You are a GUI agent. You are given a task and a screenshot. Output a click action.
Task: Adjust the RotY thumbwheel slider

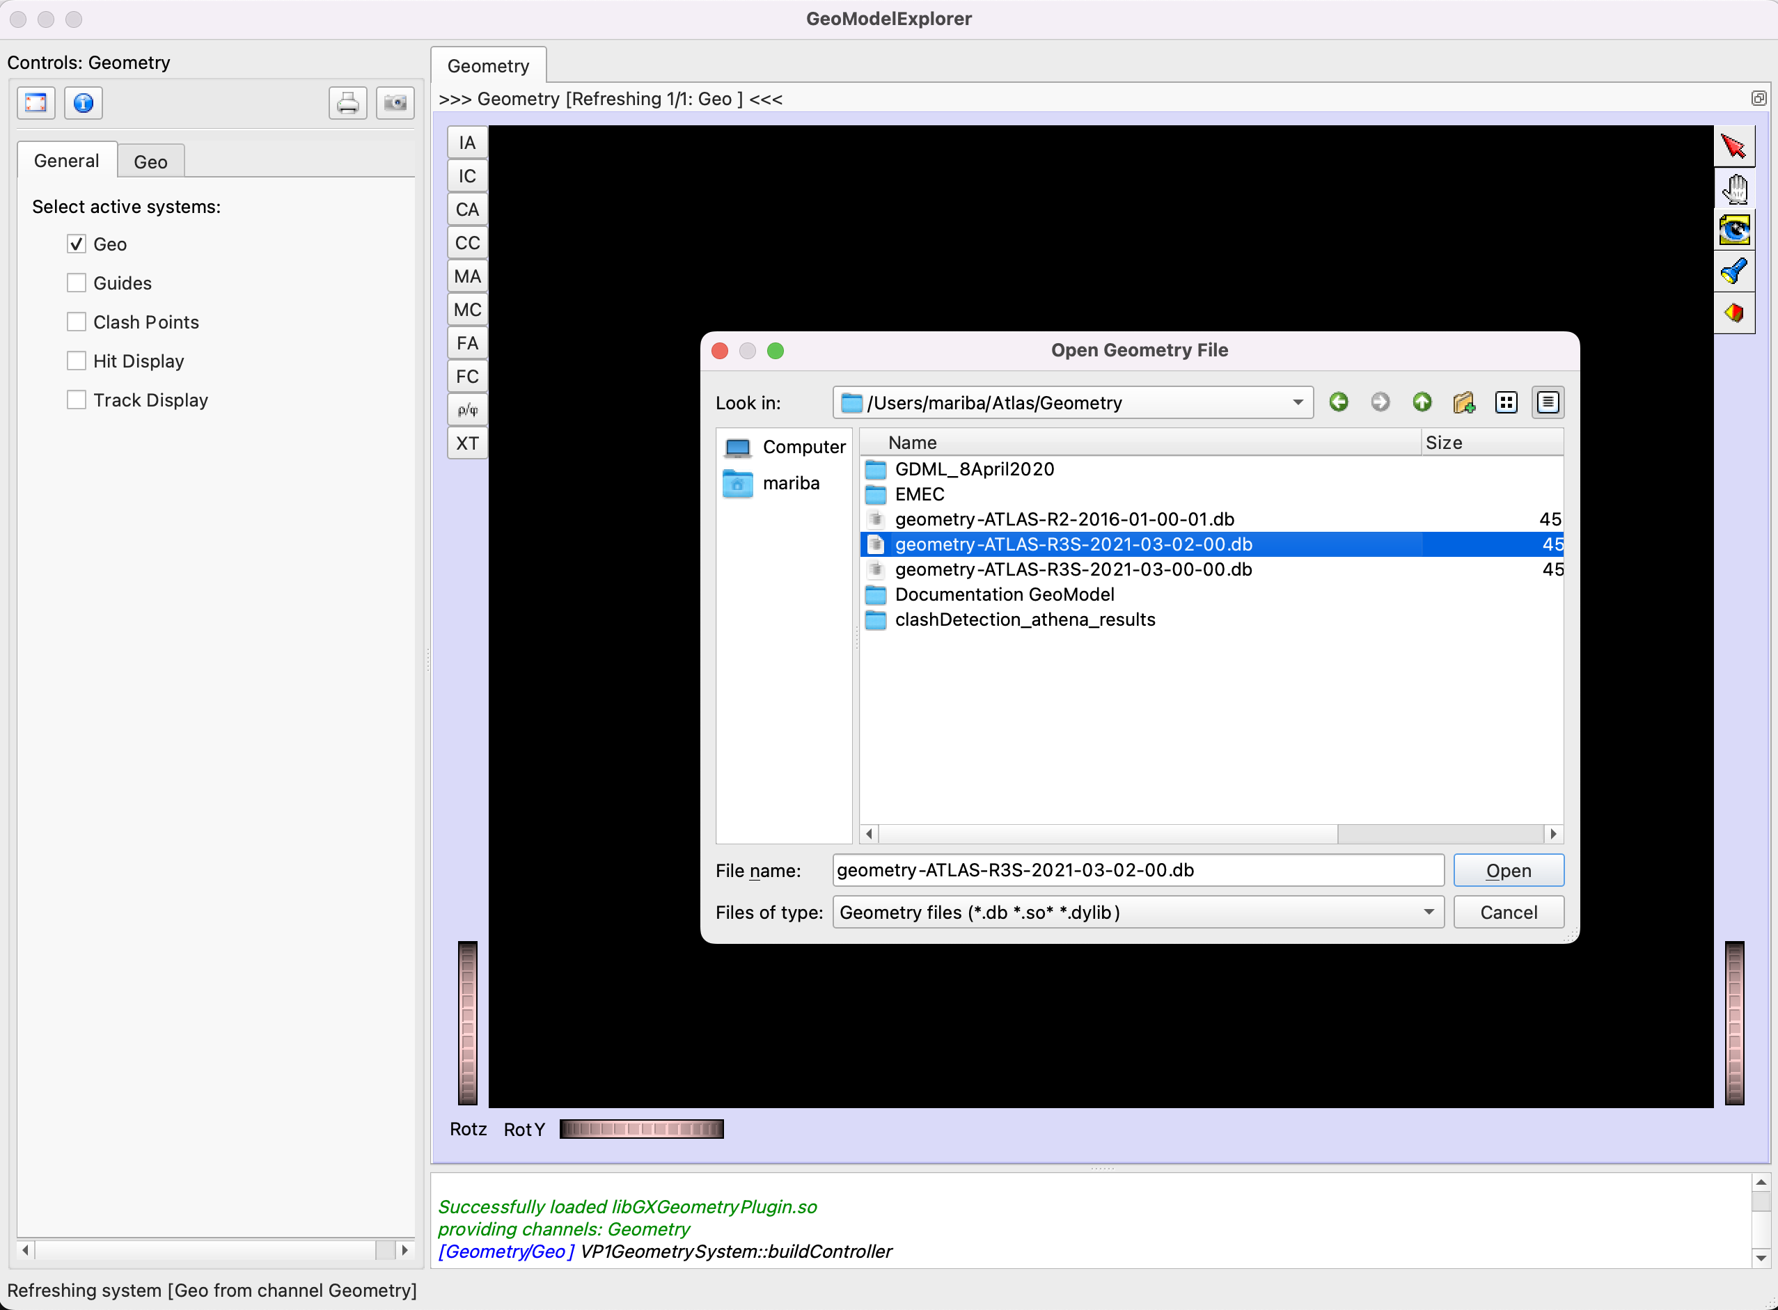tap(642, 1129)
